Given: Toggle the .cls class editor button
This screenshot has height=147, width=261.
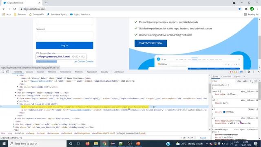Looking at the screenshot, I should pyautogui.click(x=245, y=81).
